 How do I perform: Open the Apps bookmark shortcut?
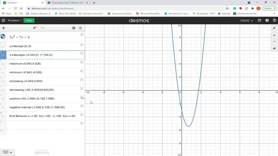point(7,13)
